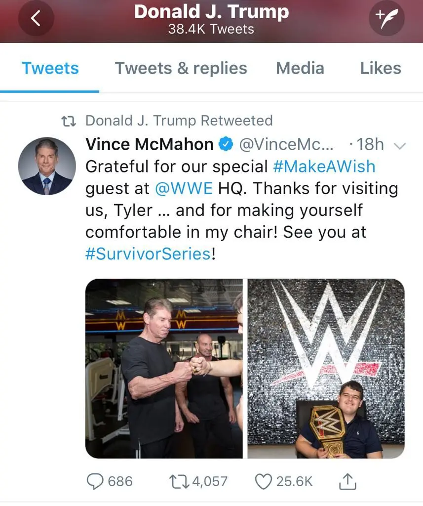Viewport: 423px width, 506px height.
Task: Switch to the Tweets & replies tab
Action: click(181, 68)
